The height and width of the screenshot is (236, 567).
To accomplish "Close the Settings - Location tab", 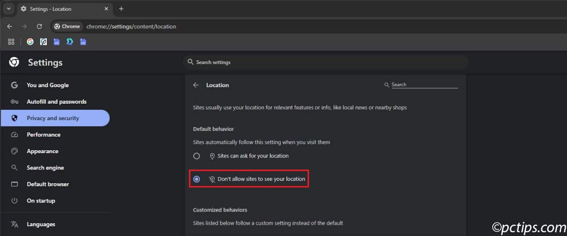I will 106,8.
